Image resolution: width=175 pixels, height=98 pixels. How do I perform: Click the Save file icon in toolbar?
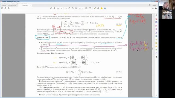point(2,8)
